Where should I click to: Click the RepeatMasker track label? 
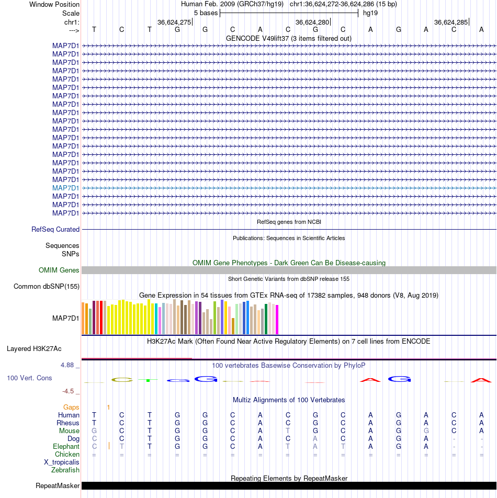(x=58, y=485)
